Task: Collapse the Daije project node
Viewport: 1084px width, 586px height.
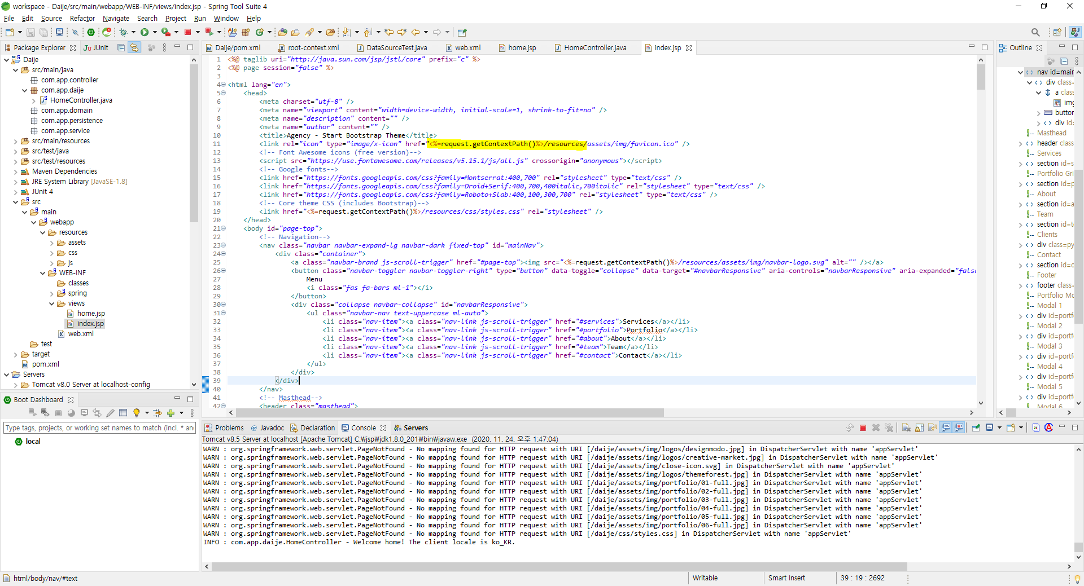Action: [6, 60]
